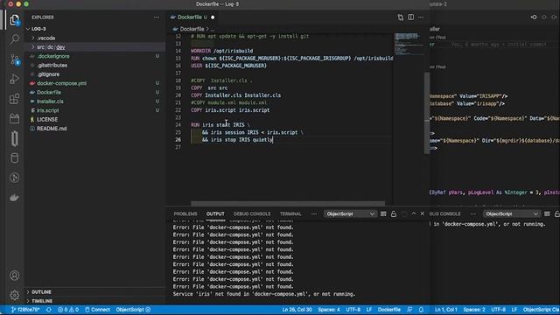Switch to the PROBLEMS tab

click(185, 213)
